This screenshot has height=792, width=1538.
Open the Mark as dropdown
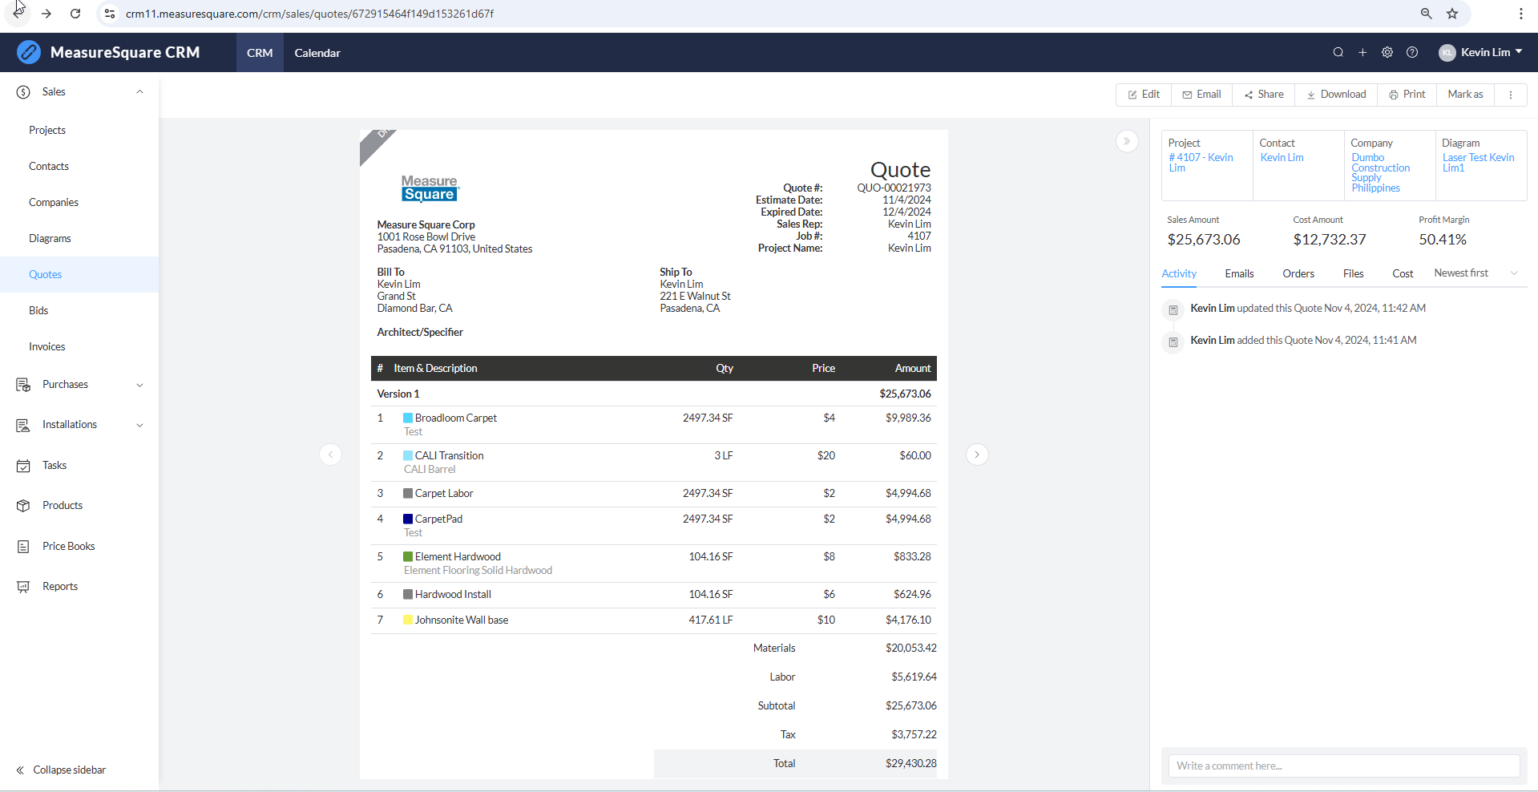point(1465,95)
